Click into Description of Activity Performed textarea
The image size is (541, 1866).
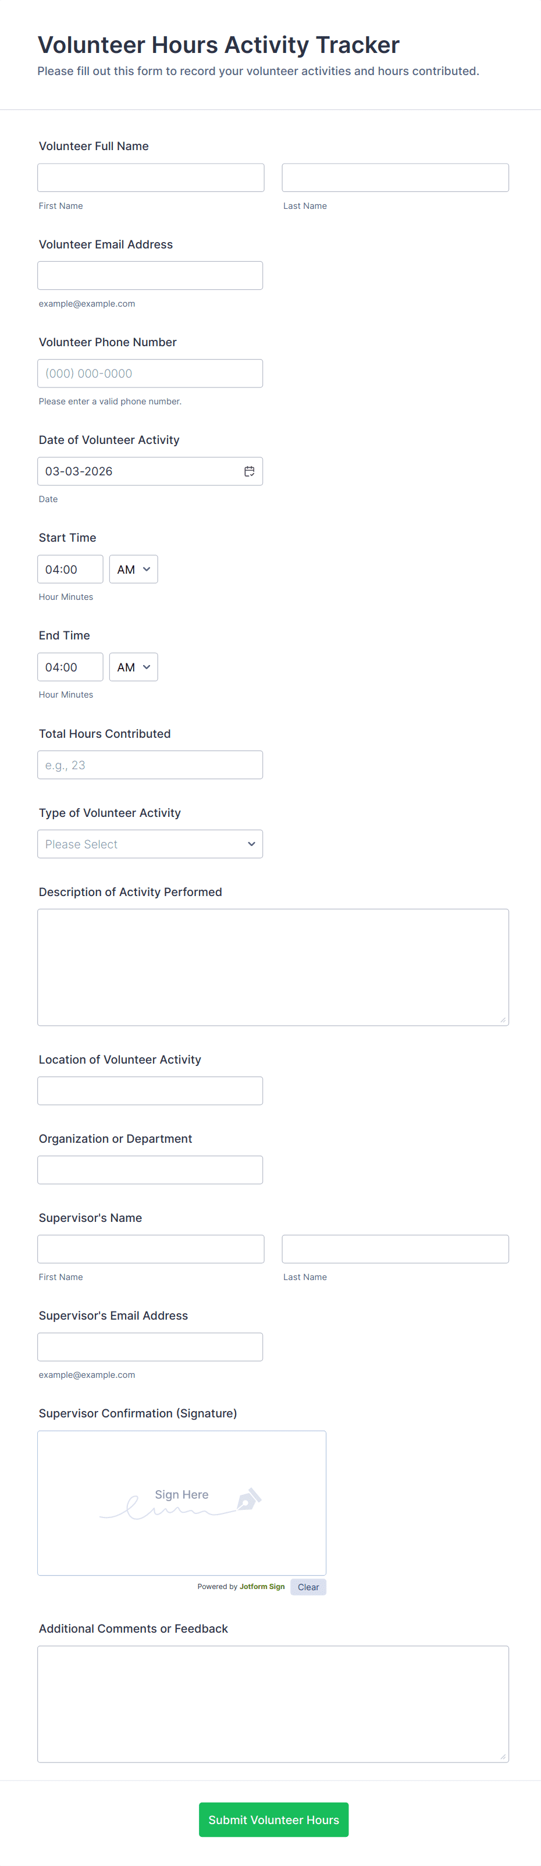pos(273,967)
